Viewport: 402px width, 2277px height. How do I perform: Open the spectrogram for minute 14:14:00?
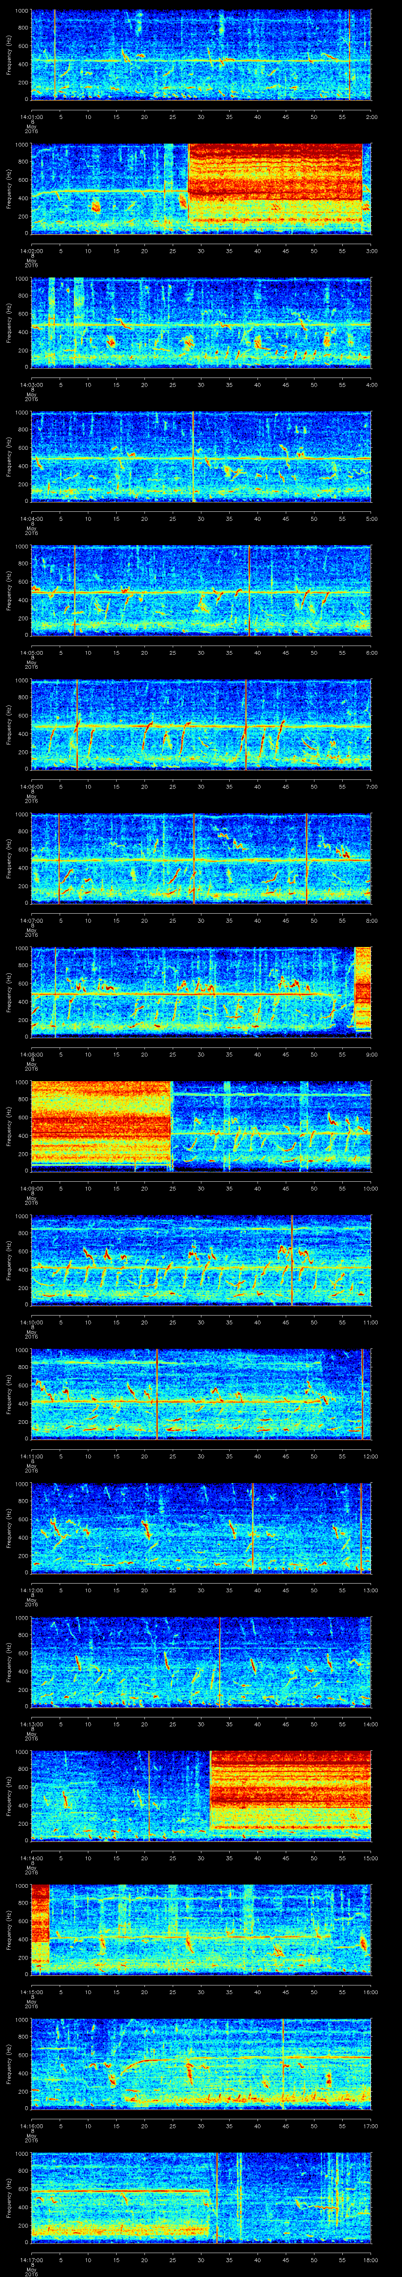tap(201, 1796)
